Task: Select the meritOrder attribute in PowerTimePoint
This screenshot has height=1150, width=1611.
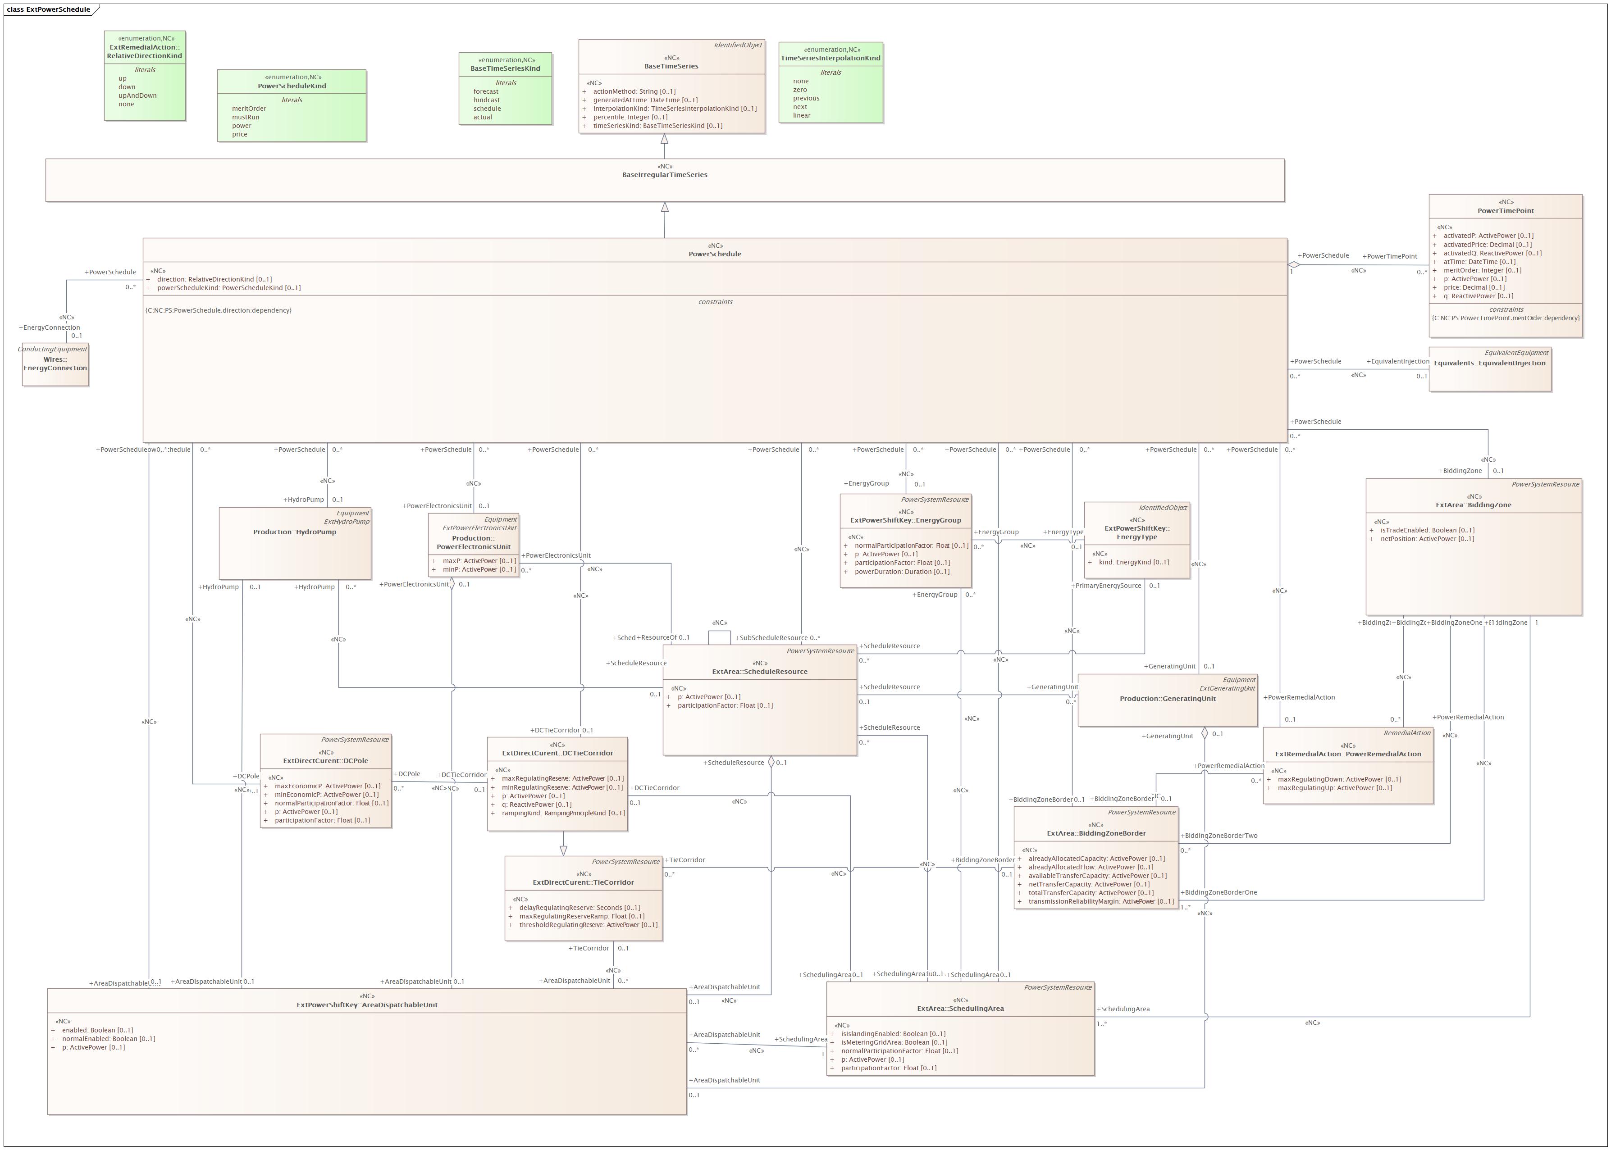Action: [x=1482, y=271]
